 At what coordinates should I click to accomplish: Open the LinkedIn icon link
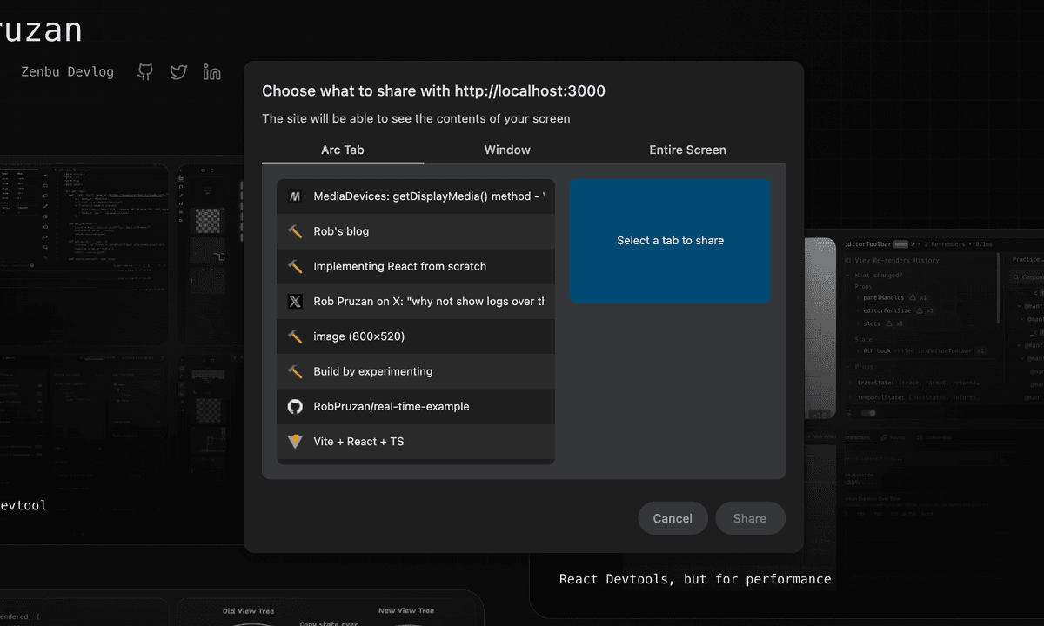(x=211, y=72)
